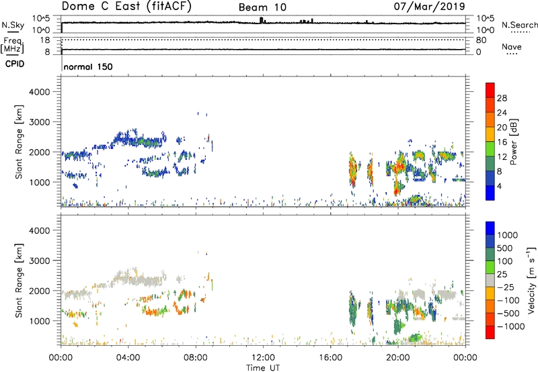
Task: Click the 'Dome C East (fitACF)' title
Action: pyautogui.click(x=126, y=7)
